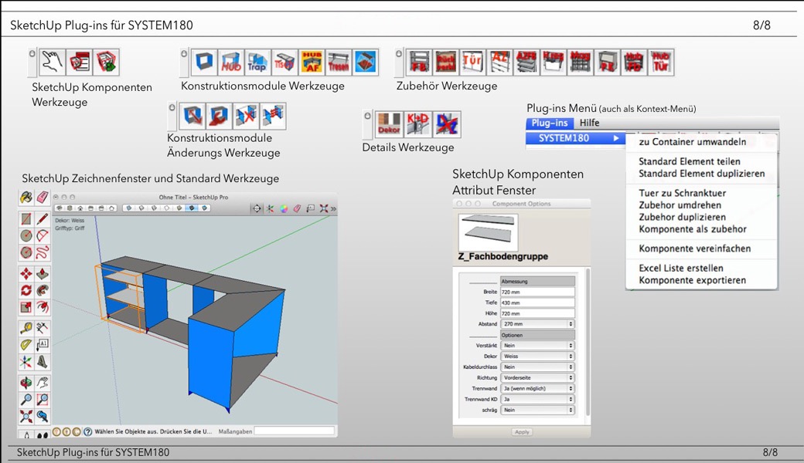The image size is (804, 463).
Task: Choose the Rotate tool
Action: pyautogui.click(x=26, y=290)
